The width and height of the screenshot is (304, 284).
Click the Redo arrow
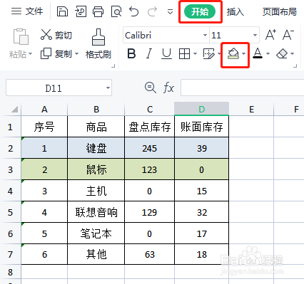tap(152, 11)
